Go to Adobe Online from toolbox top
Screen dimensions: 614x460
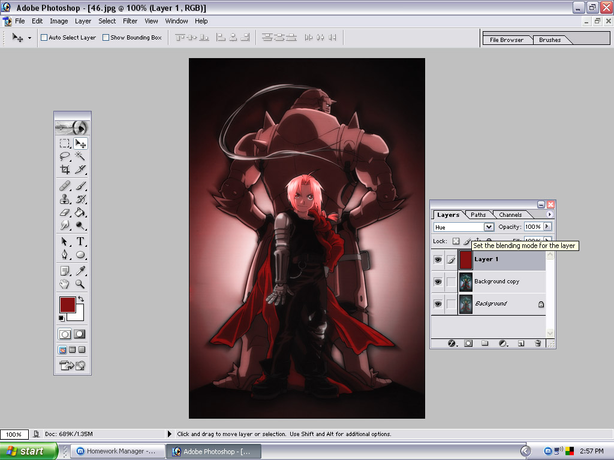point(72,128)
